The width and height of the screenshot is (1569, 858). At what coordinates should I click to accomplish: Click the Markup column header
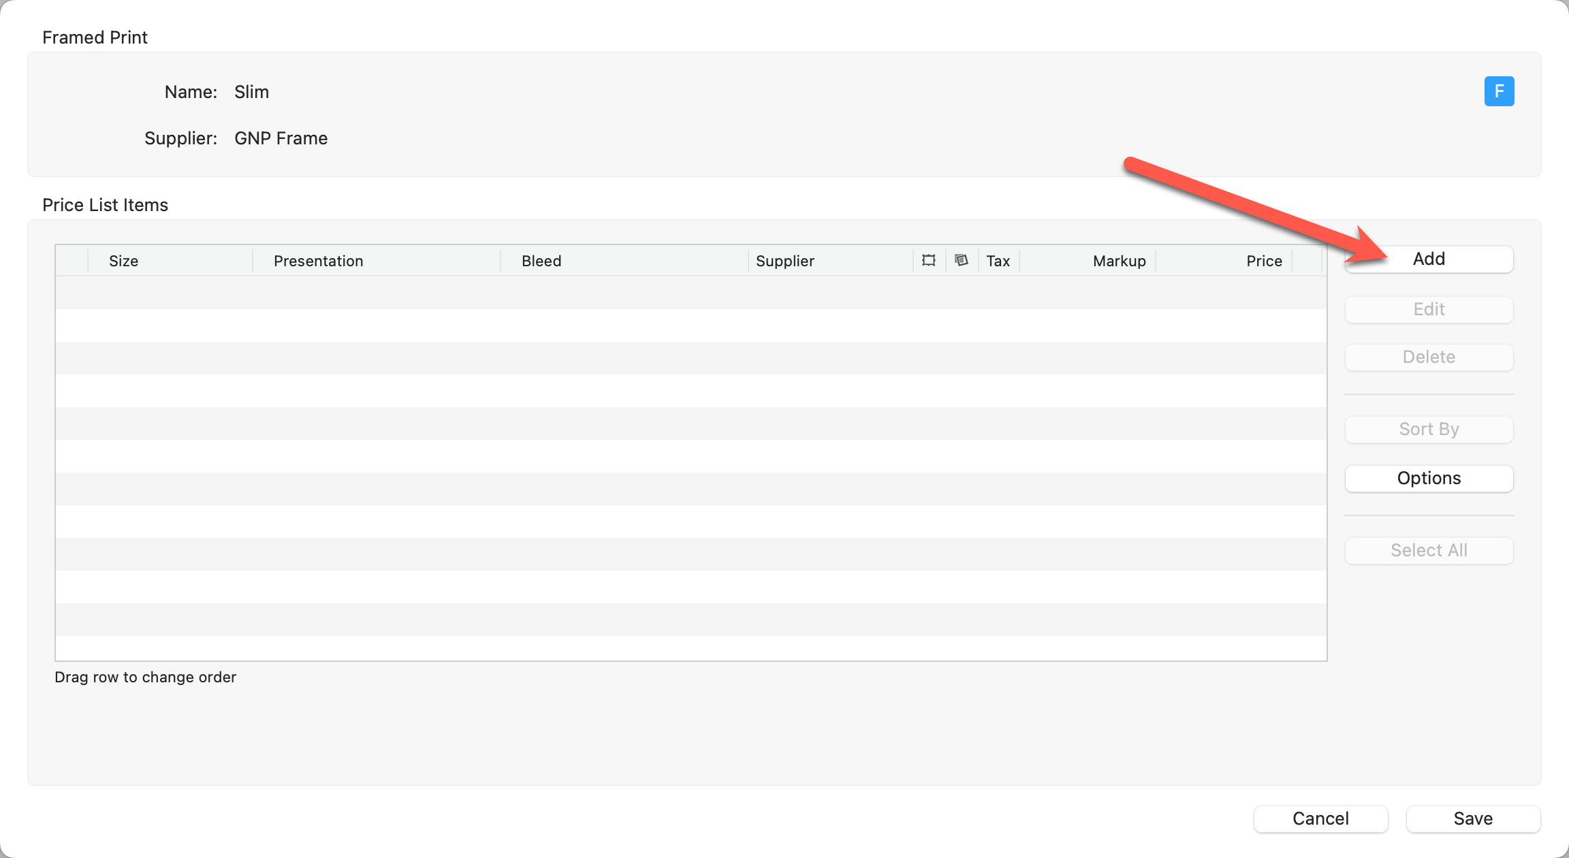click(x=1119, y=261)
